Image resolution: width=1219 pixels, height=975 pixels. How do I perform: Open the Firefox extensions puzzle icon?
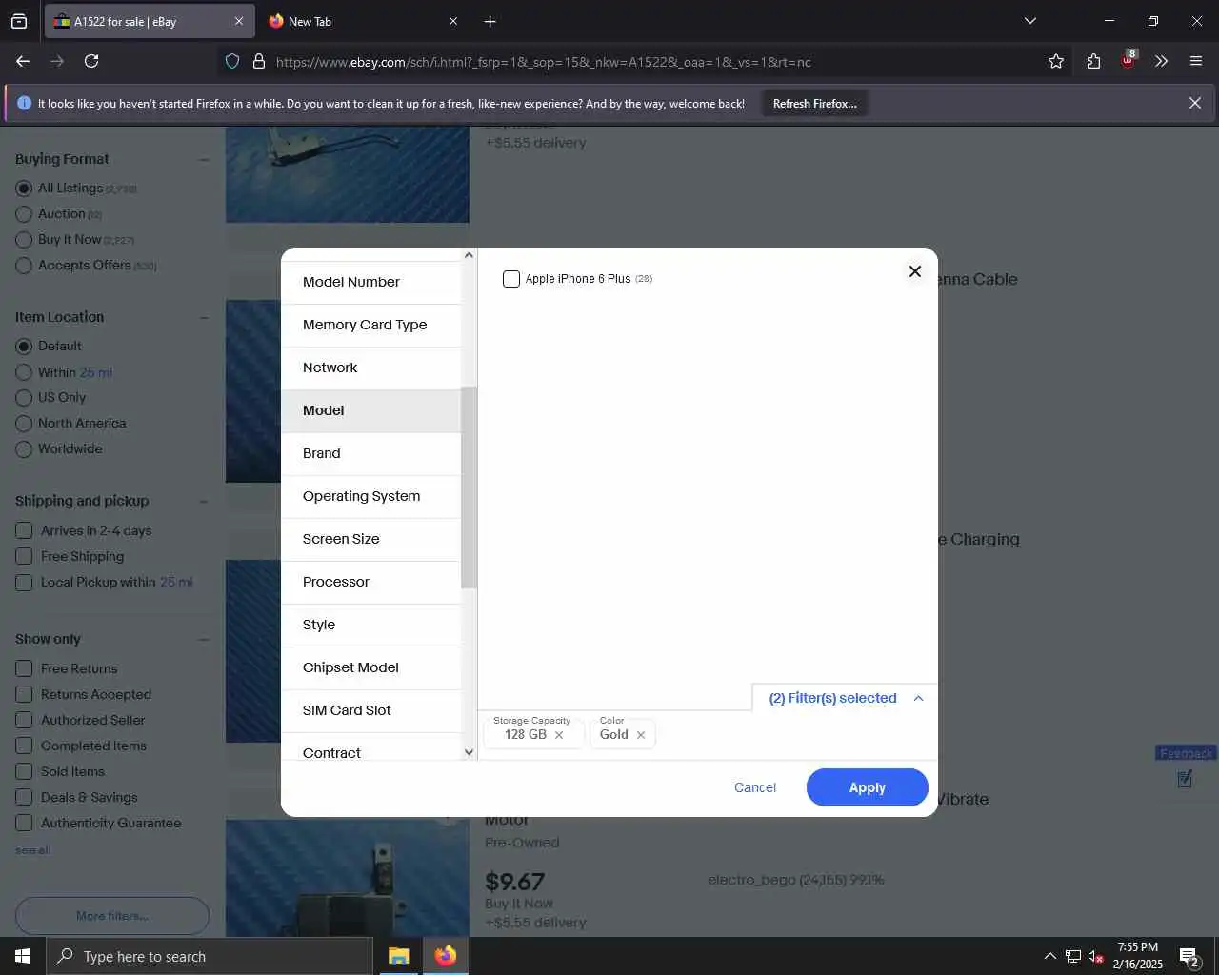click(1093, 61)
